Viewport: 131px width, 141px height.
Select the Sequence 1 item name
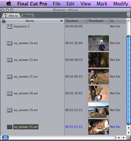[22, 26]
